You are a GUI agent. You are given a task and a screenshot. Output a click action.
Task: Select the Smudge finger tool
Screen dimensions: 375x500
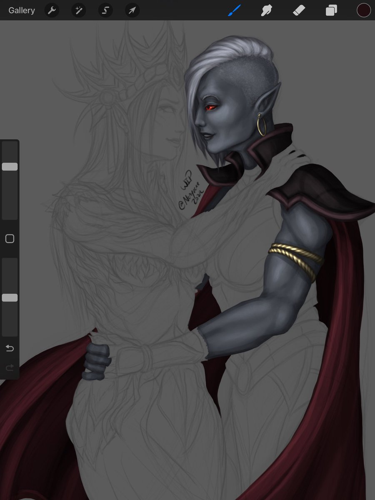click(x=267, y=10)
